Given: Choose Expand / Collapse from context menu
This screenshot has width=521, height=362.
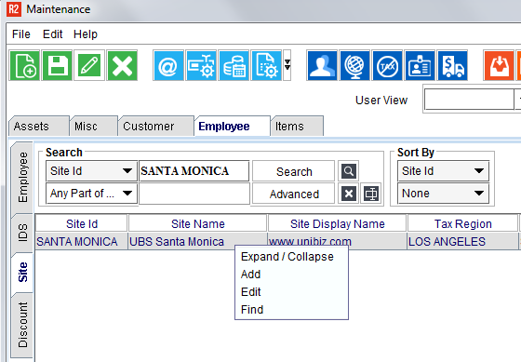Looking at the screenshot, I should (x=291, y=257).
